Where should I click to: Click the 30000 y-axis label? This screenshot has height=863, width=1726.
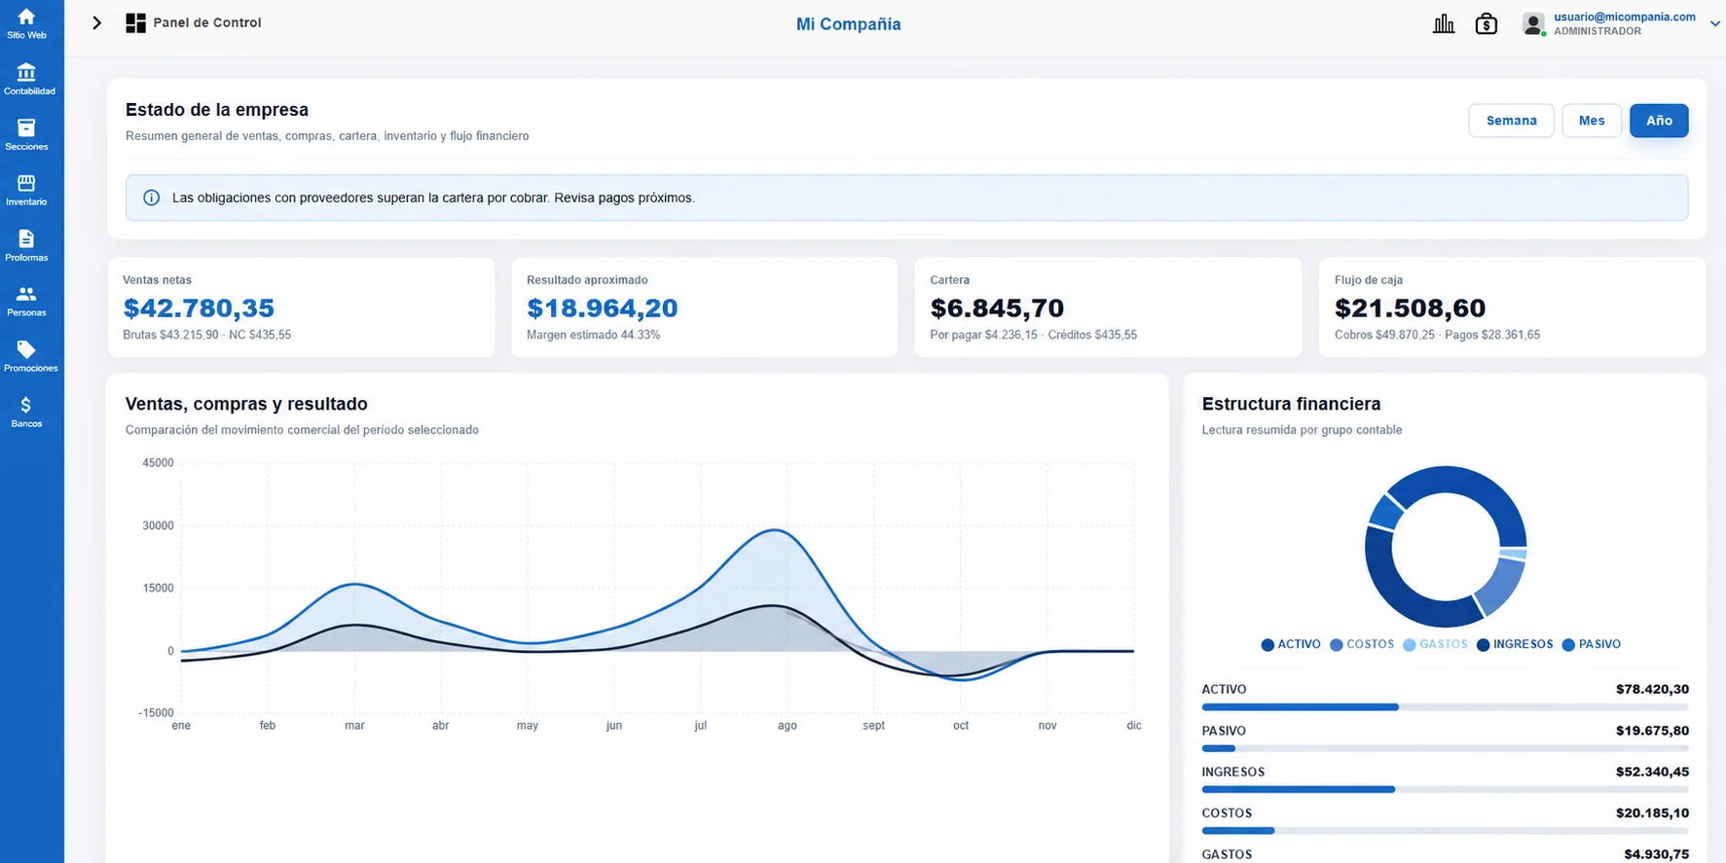[158, 525]
